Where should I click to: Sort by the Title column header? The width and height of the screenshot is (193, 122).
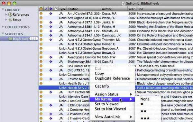click(165, 9)
